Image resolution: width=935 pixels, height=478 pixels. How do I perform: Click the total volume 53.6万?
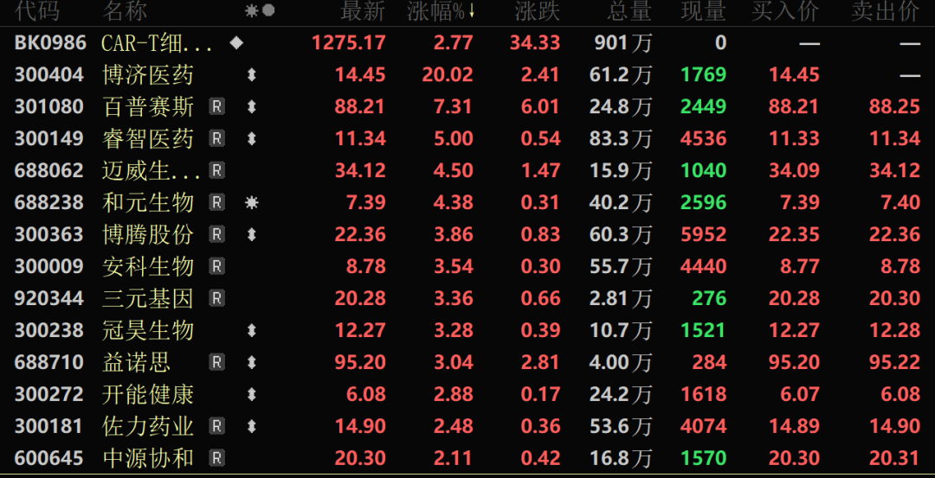click(x=621, y=426)
